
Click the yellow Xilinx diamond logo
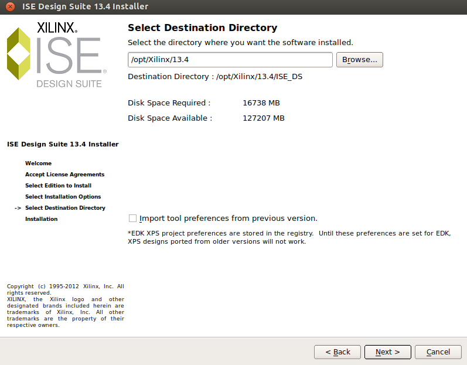(x=18, y=54)
